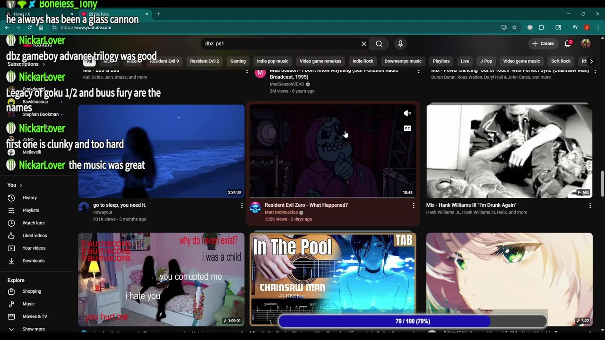Screen dimensions: 605x340
Task: Select the Gaming filter chip
Action: 238,61
